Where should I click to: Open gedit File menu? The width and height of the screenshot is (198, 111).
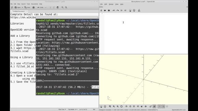tap(11, 4)
